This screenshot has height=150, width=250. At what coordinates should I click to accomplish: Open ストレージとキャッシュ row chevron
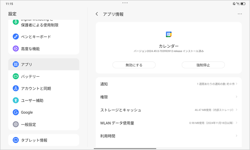click(236, 110)
